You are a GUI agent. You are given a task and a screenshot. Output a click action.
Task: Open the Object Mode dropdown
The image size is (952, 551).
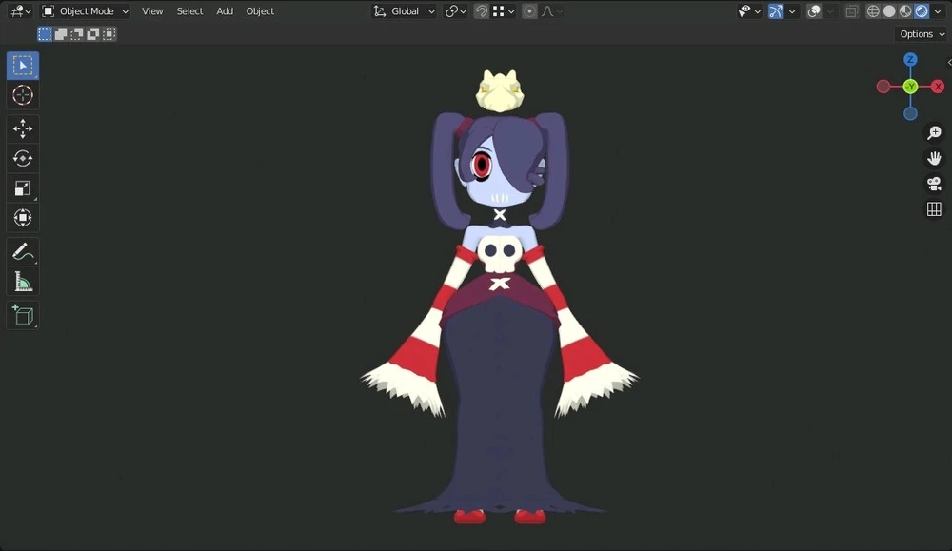coord(86,11)
